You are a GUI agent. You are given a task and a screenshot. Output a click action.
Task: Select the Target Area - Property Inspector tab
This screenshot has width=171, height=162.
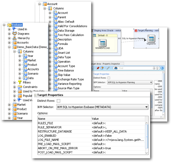tap(107, 64)
